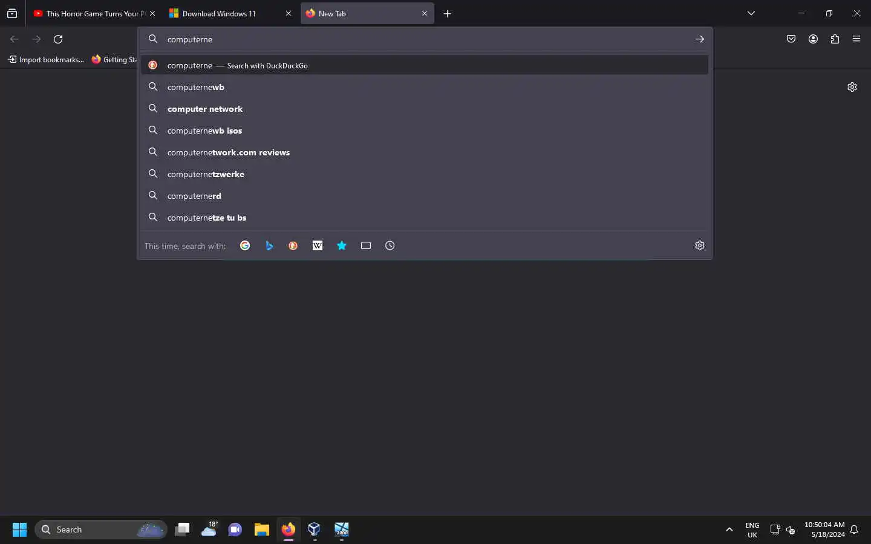Open Task View on taskbar
The image size is (871, 544).
182,529
